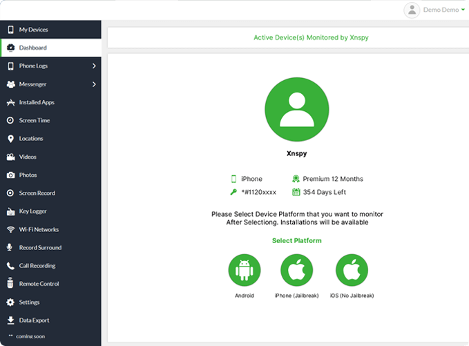Click the Record Surround microphone icon
469x346 pixels.
11,247
